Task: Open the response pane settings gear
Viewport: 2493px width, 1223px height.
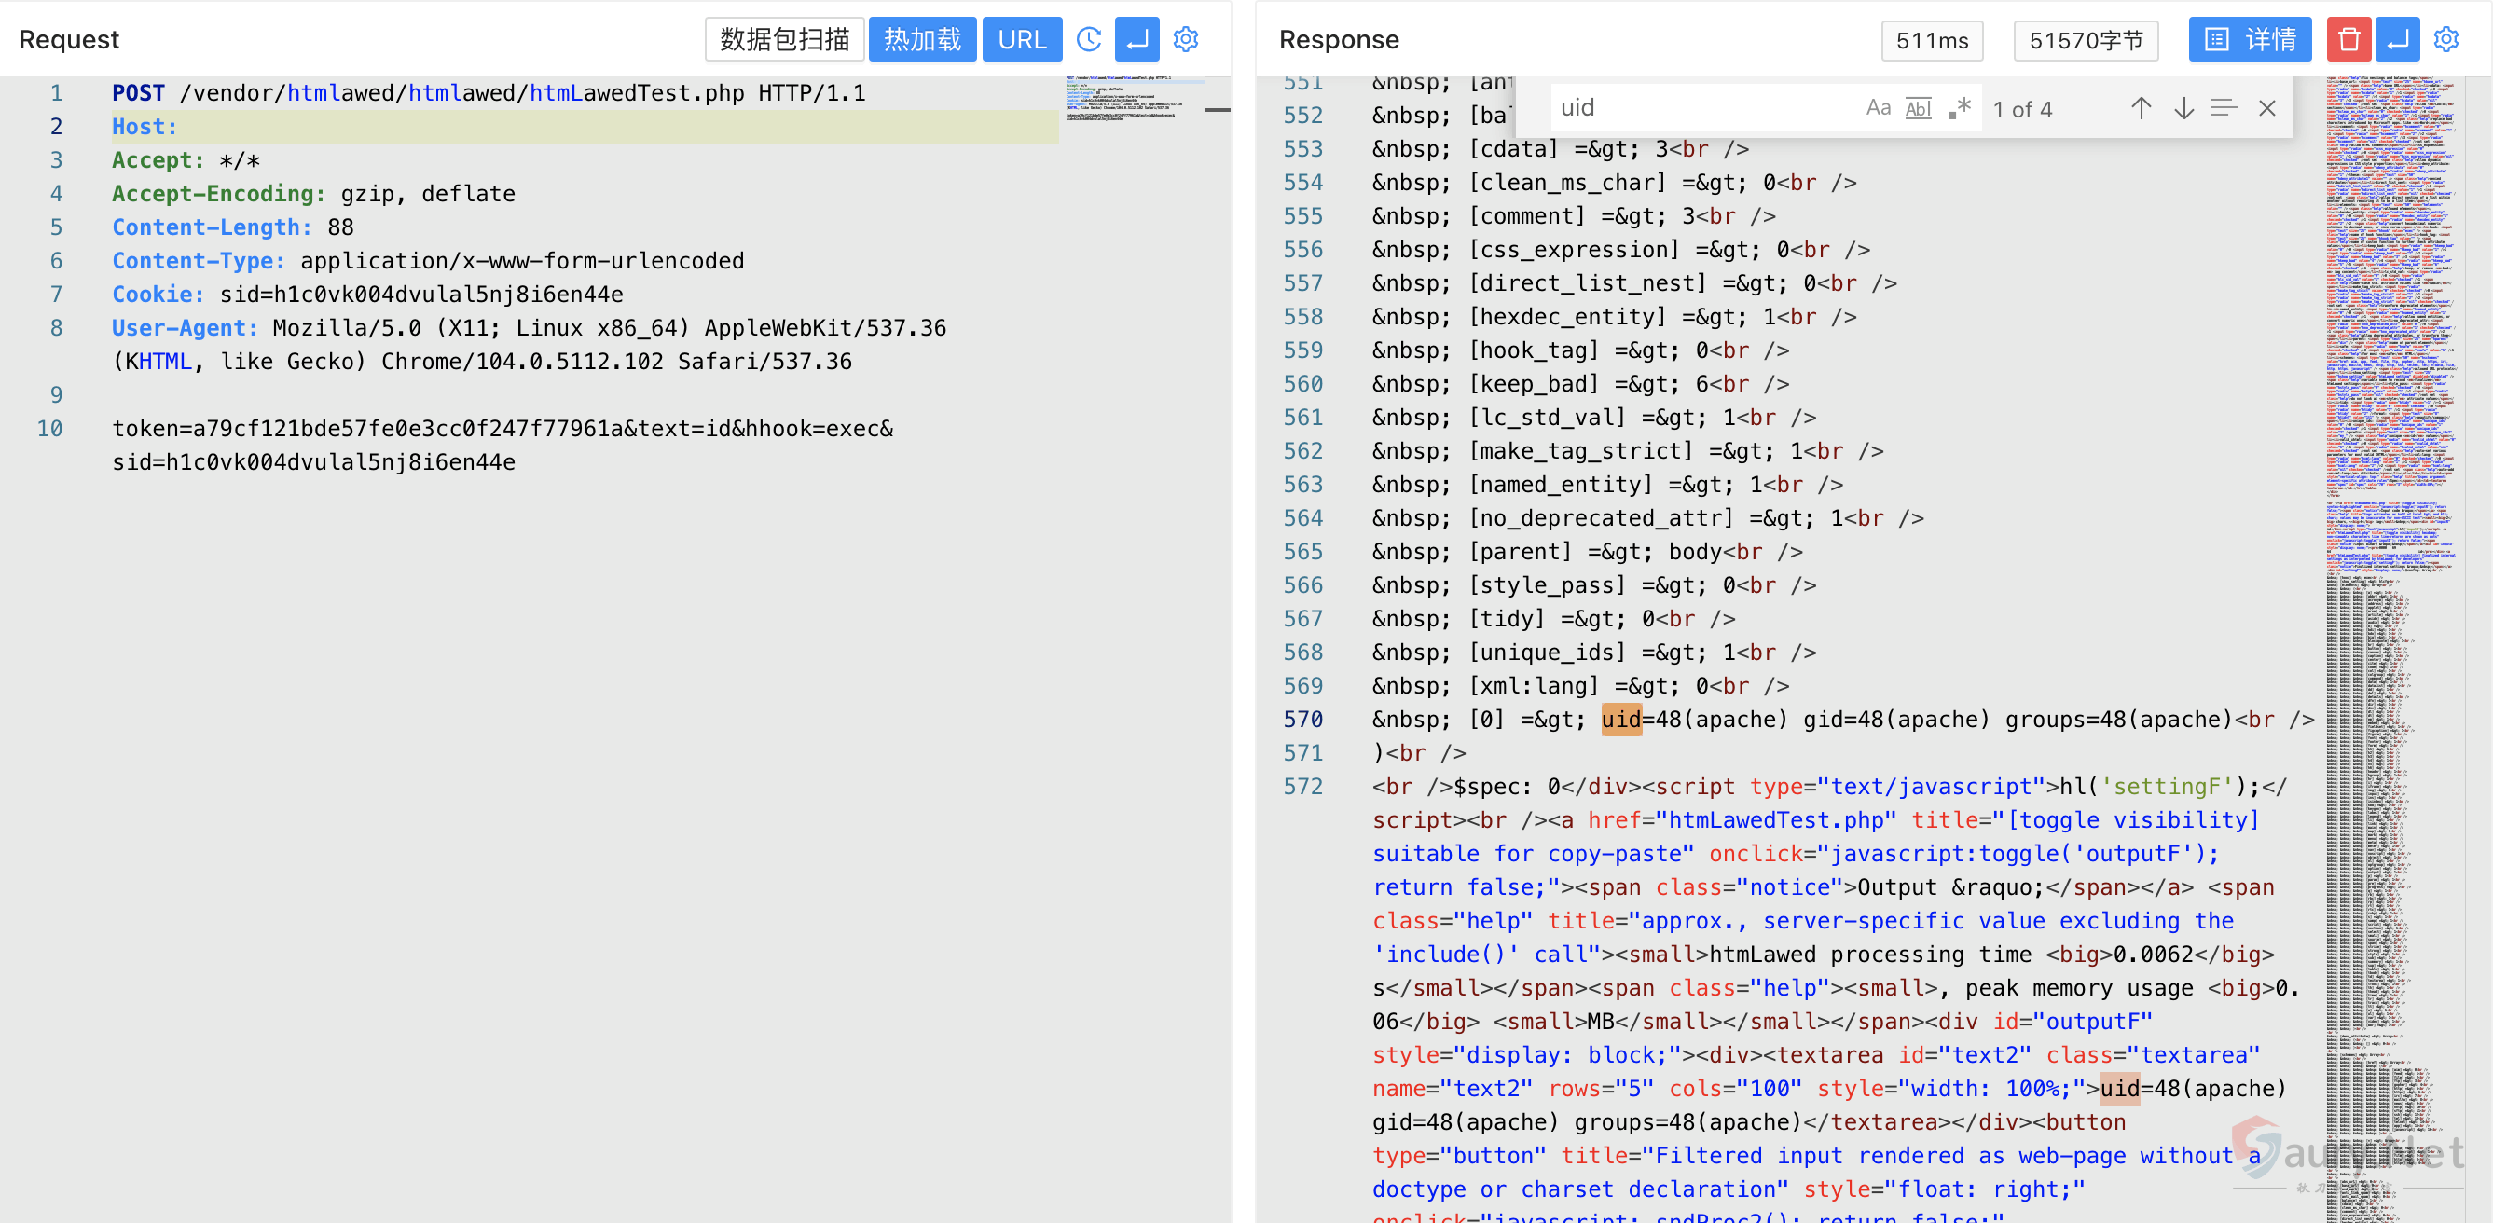Action: [2445, 40]
